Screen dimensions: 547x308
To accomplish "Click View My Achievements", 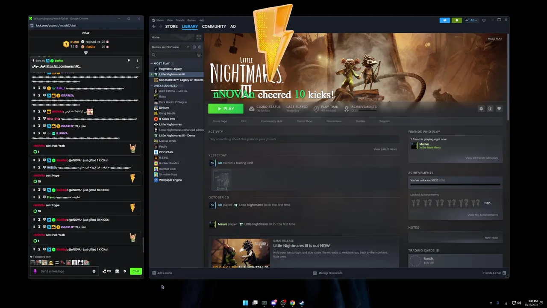I will click(482, 215).
